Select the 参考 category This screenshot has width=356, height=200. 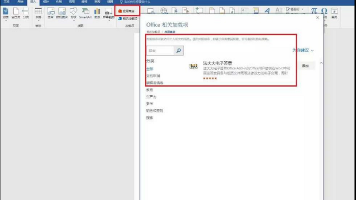tap(150, 104)
